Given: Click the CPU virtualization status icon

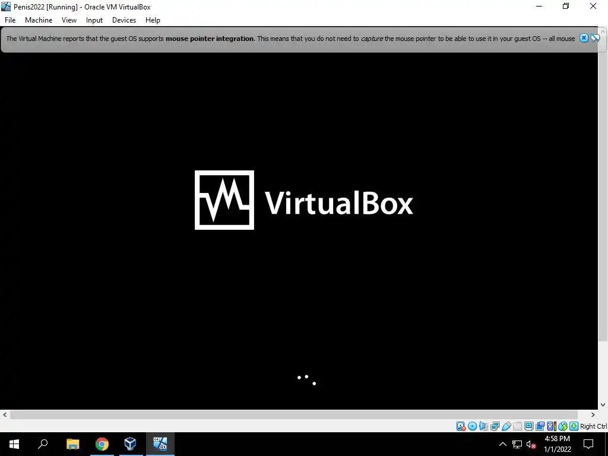Looking at the screenshot, I should [552, 426].
